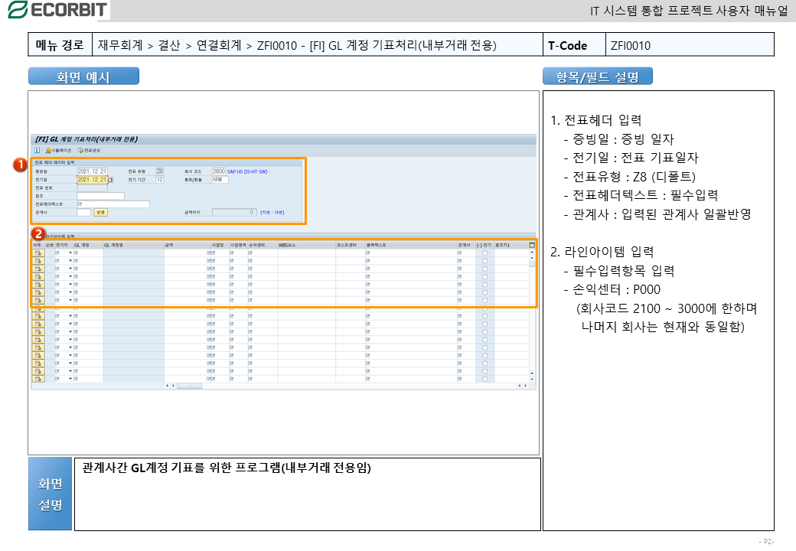Tick the (-) 전기 checkbox in last row

point(484,378)
